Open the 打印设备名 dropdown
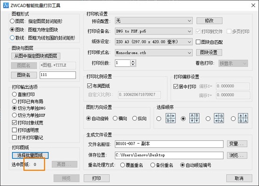The height and width of the screenshot is (186, 259). coord(154,31)
